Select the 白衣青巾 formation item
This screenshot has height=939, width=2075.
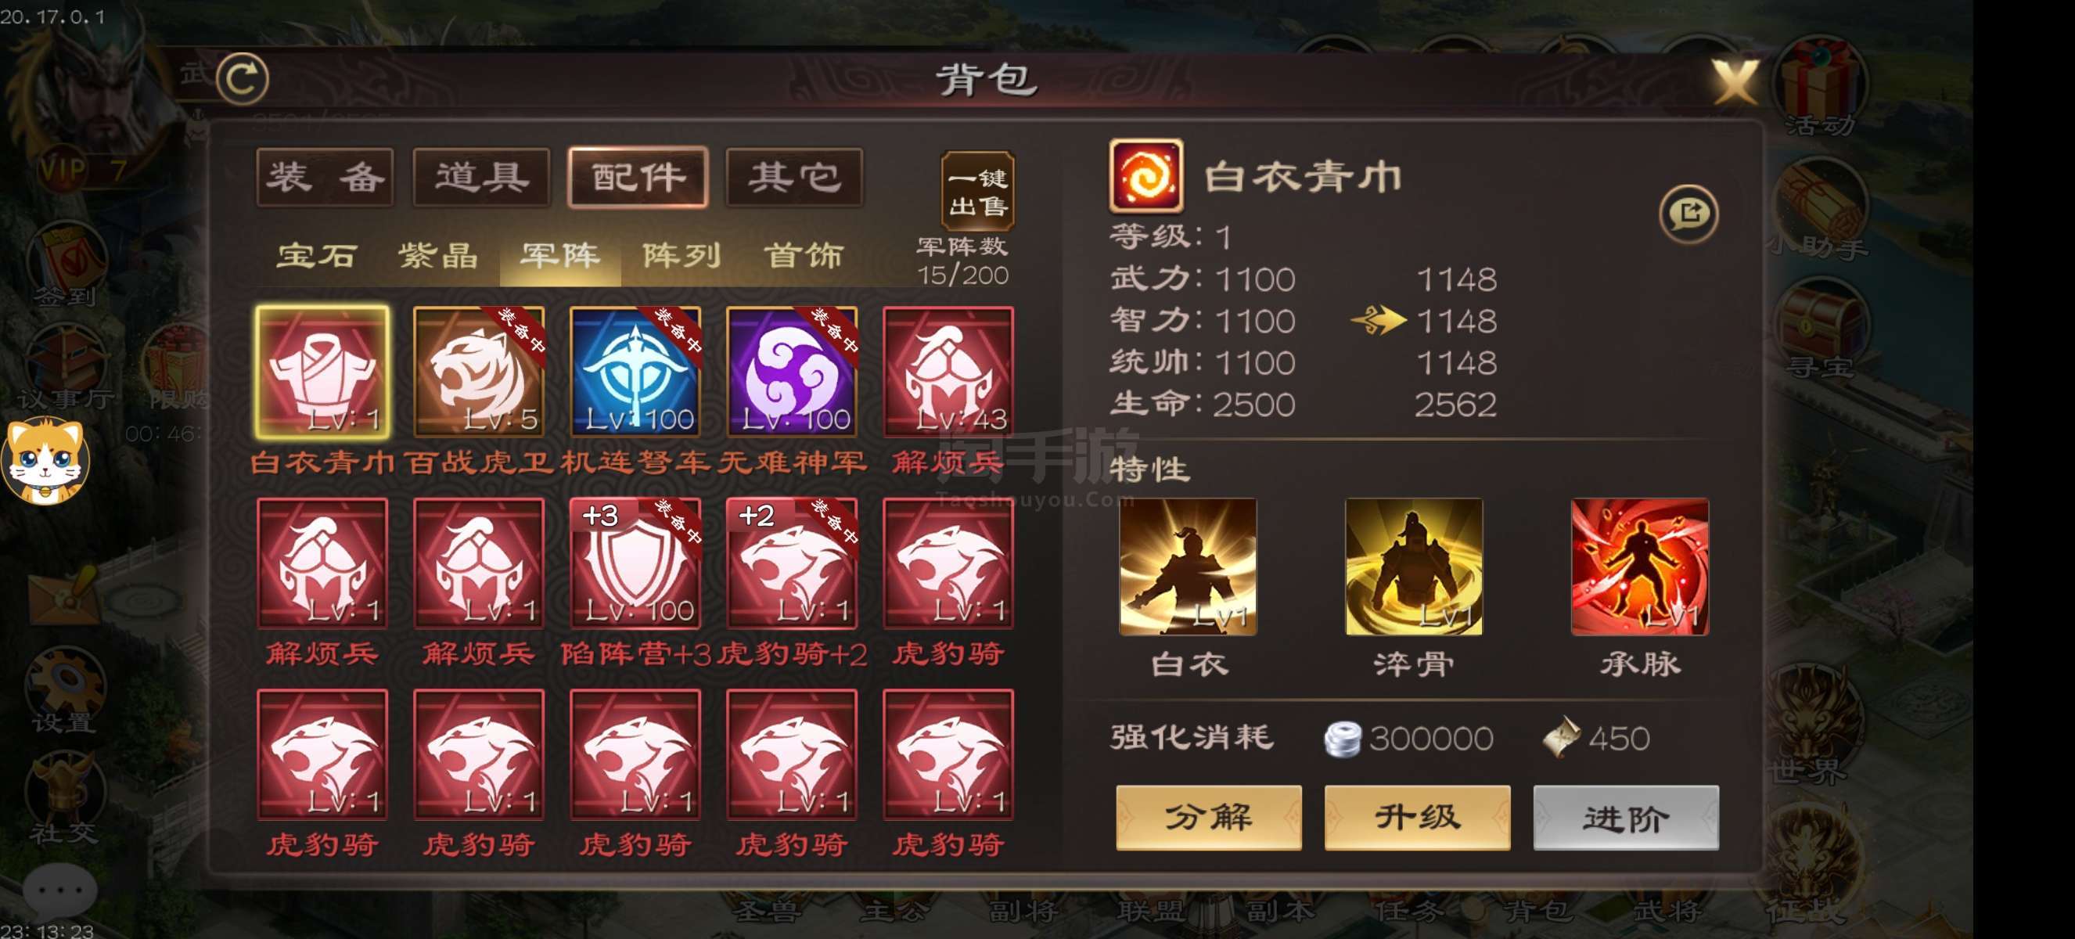[322, 372]
